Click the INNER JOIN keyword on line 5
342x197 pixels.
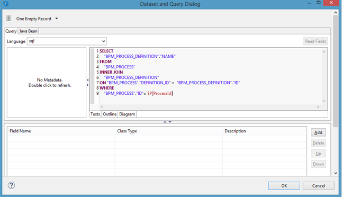111,72
